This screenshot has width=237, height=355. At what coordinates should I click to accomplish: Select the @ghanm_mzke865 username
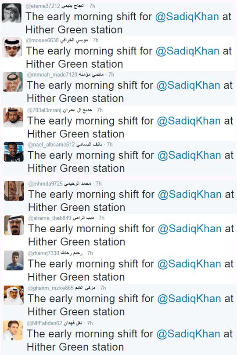point(50,288)
